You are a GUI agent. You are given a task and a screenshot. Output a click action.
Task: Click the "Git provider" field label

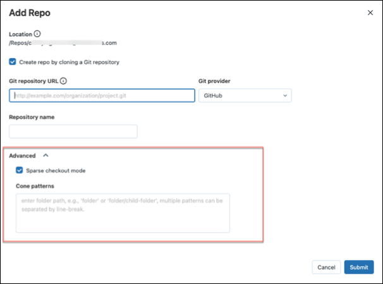216,81
